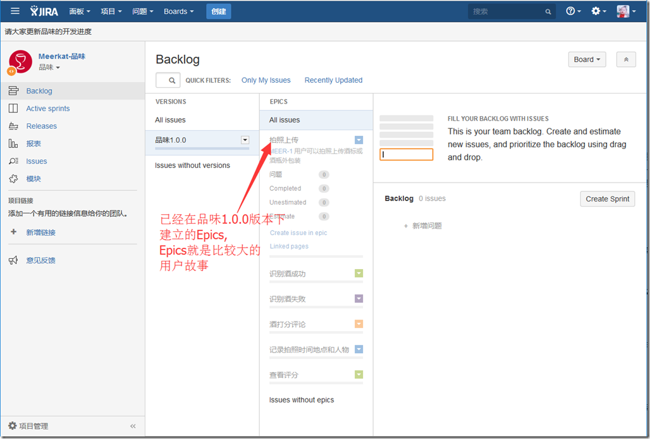Screen dimensions: 650x439
Task: Open the 项目 menu in top navigation
Action: [111, 11]
